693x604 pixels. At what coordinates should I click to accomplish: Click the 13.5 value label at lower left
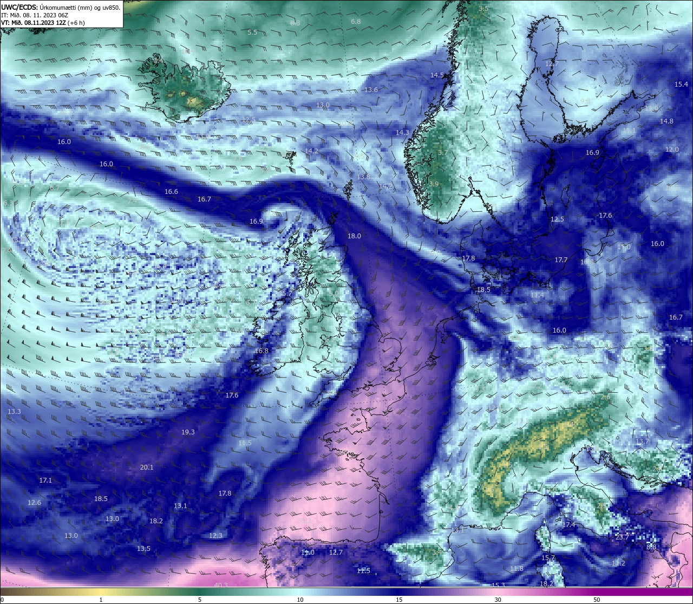pos(143,549)
